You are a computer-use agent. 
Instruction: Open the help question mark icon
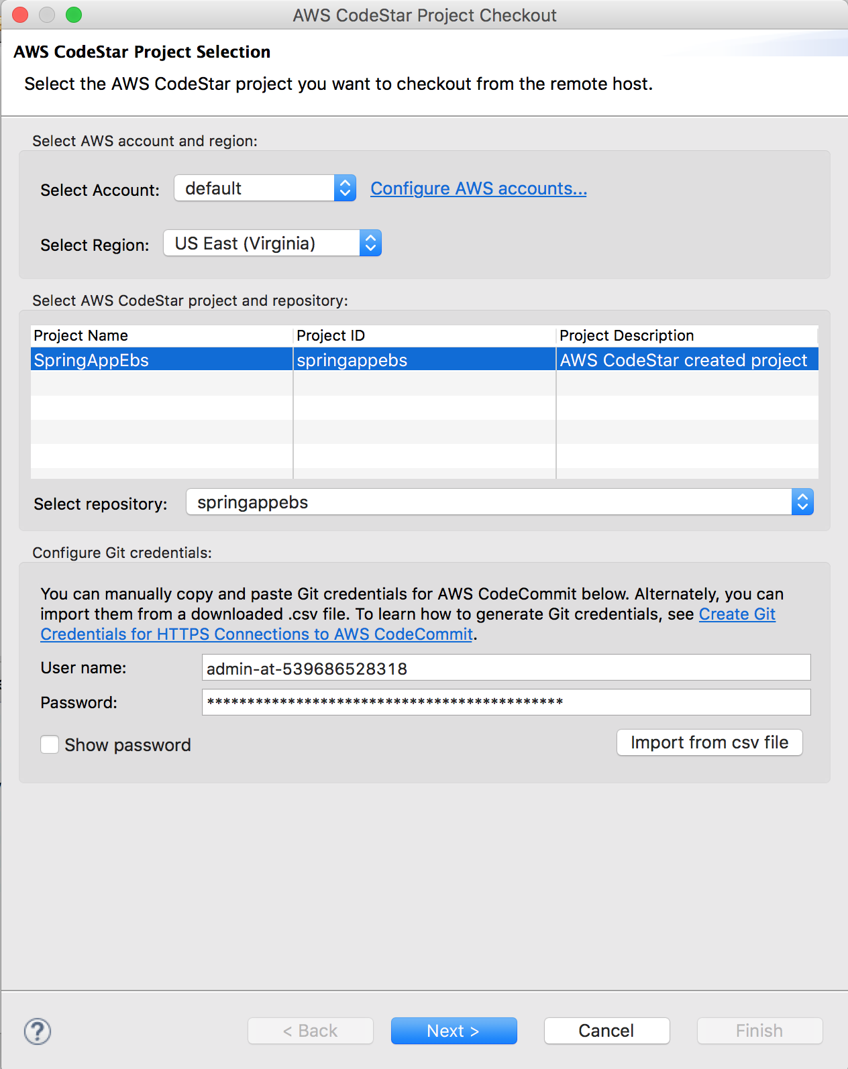[38, 1031]
